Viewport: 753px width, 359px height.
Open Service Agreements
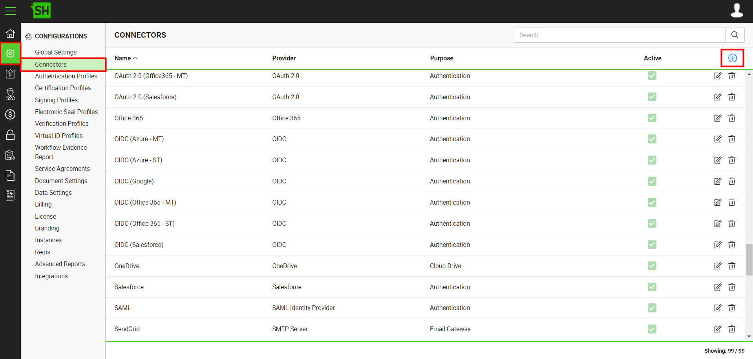pyautogui.click(x=62, y=169)
